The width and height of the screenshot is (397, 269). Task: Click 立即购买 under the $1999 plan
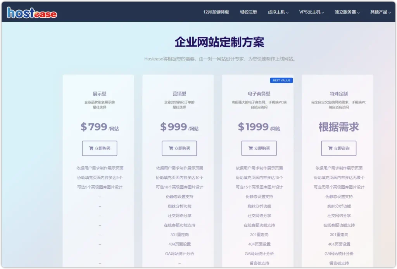click(259, 148)
